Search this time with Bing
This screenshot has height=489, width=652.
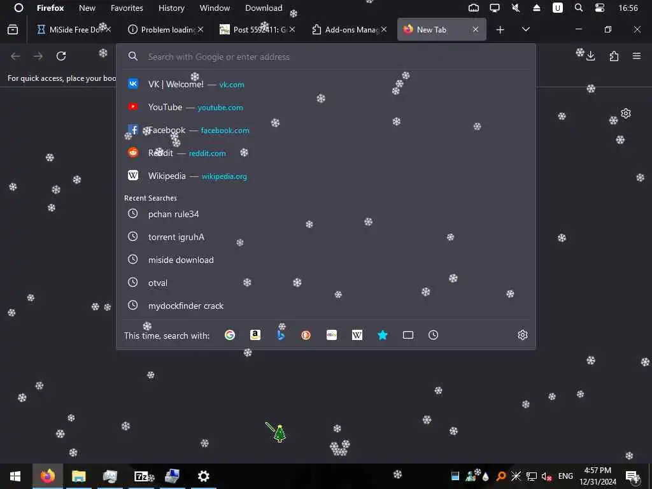click(x=281, y=335)
